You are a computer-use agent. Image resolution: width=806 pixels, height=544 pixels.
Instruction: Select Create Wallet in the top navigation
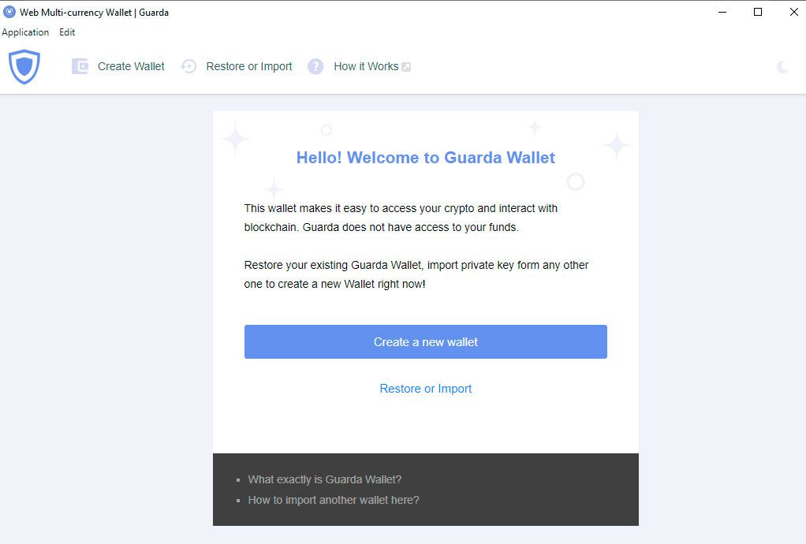[x=131, y=66]
